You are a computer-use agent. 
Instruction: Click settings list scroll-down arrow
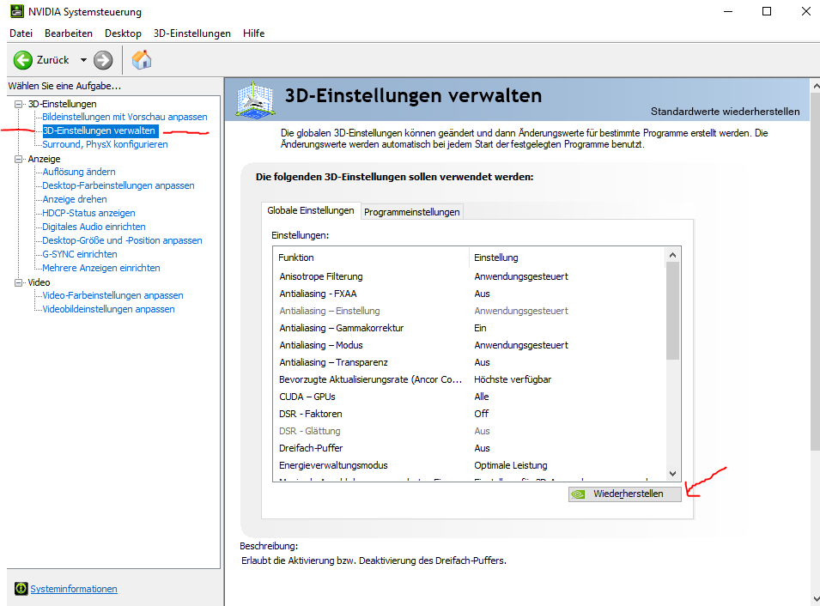coord(673,473)
